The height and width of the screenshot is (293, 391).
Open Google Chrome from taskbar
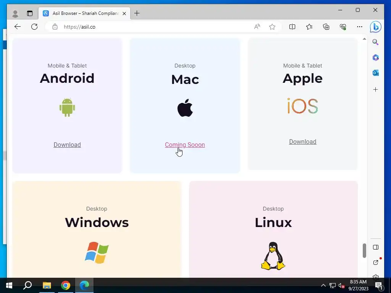pyautogui.click(x=66, y=285)
